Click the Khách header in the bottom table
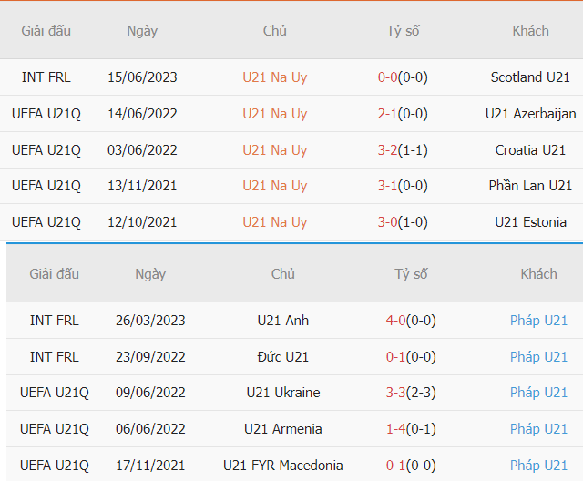Screen dimensions: 583x481 click(538, 273)
